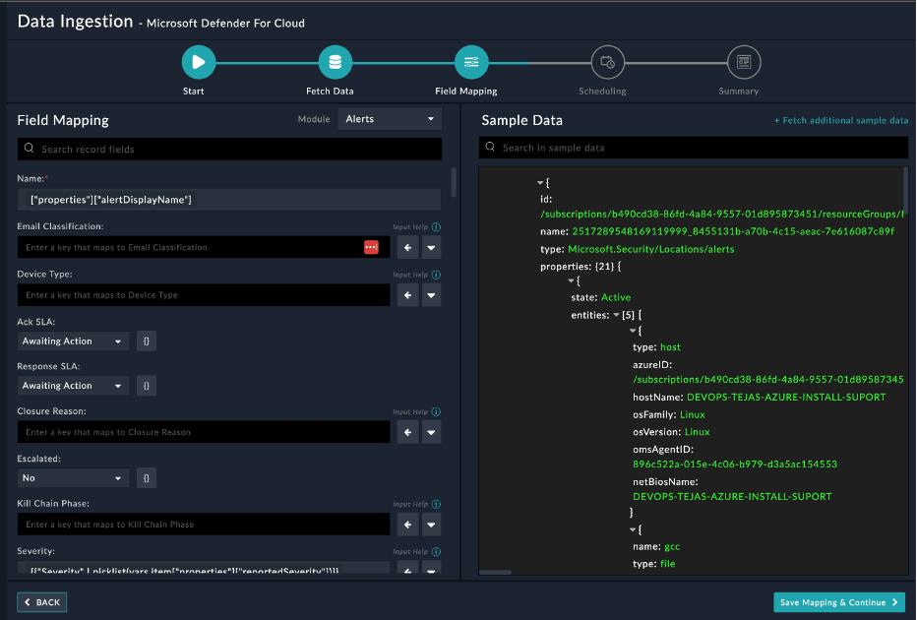Click the Scheduling clock step icon
The width and height of the screenshot is (917, 620).
pos(607,62)
